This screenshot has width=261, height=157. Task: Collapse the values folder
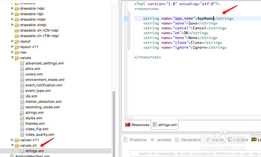12,57
